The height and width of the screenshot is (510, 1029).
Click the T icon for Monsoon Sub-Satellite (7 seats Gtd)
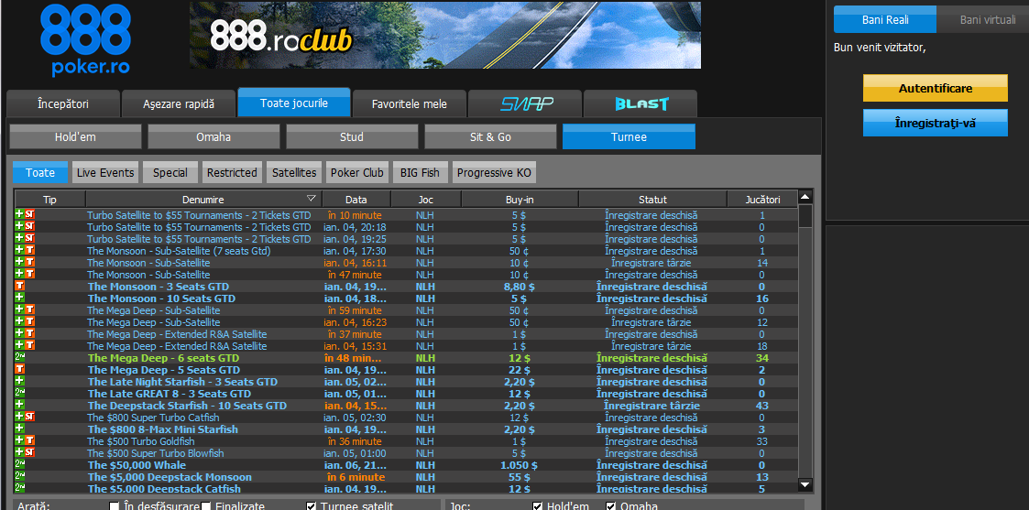(x=30, y=250)
